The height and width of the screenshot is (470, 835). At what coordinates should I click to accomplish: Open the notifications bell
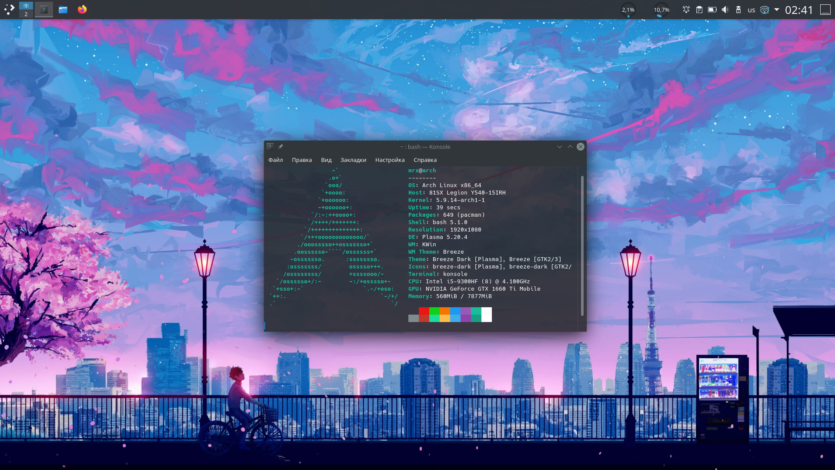[686, 10]
